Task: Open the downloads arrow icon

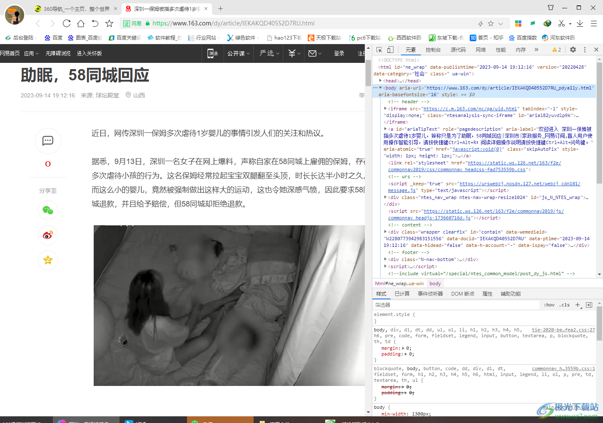Action: click(580, 23)
